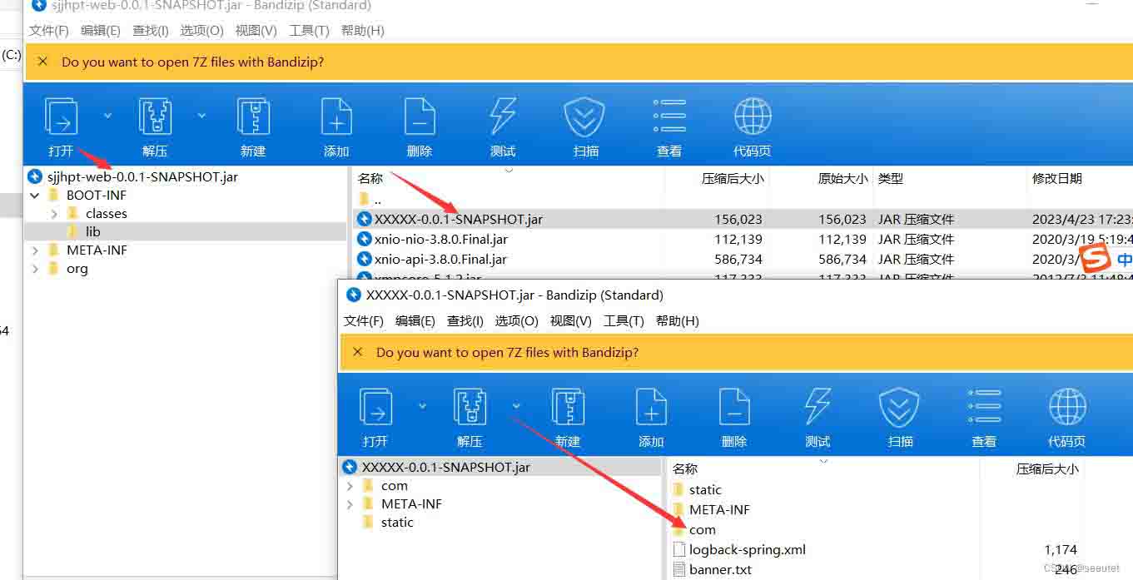This screenshot has height=580, width=1133.
Task: Click View list icon in sjjhpt-web window
Action: [669, 117]
